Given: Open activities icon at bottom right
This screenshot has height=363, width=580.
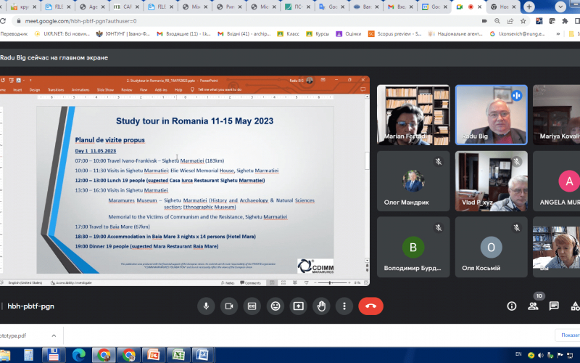Looking at the screenshot, I should pos(575,306).
